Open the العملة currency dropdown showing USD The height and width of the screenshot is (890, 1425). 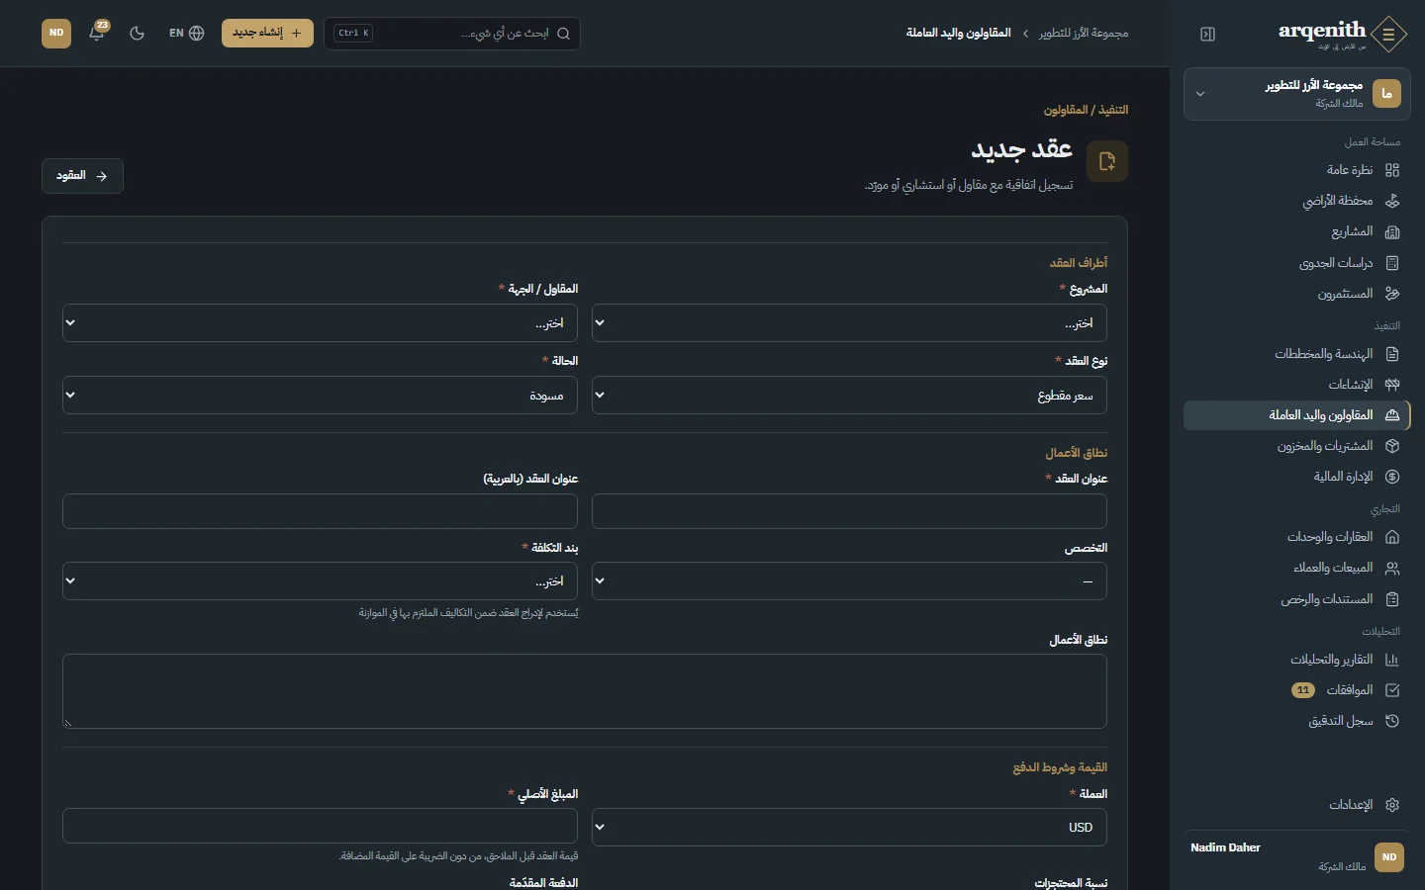[x=849, y=828]
